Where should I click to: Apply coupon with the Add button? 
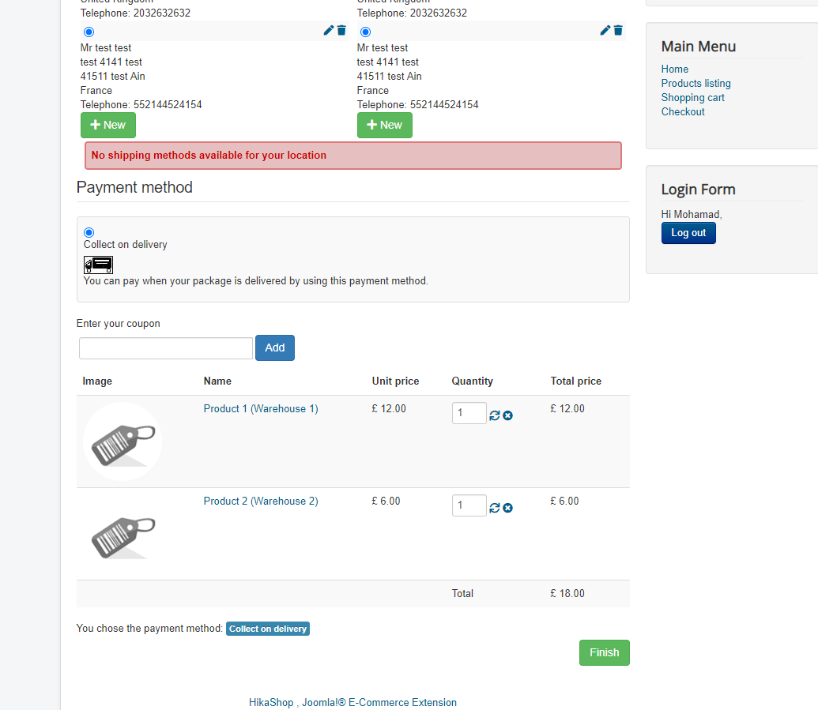[275, 348]
